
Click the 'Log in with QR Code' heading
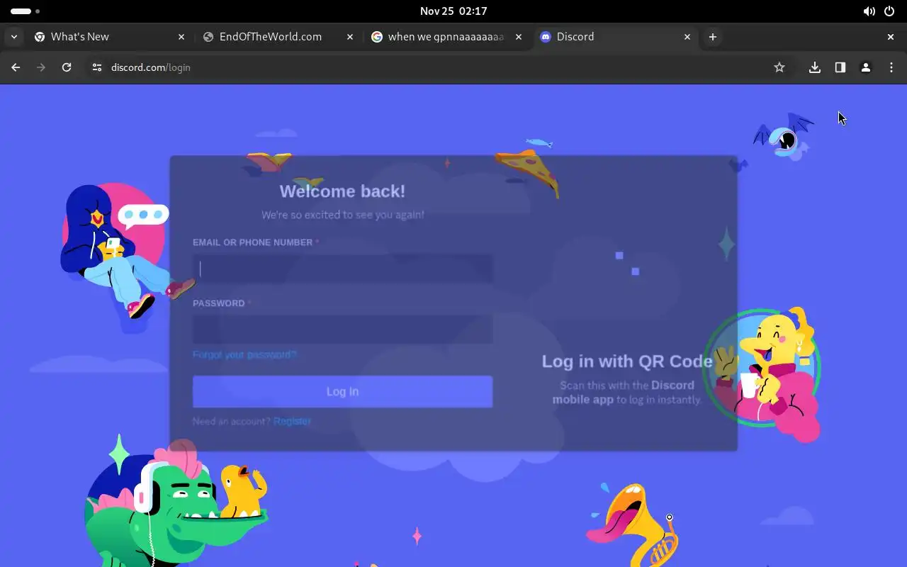[x=627, y=361]
